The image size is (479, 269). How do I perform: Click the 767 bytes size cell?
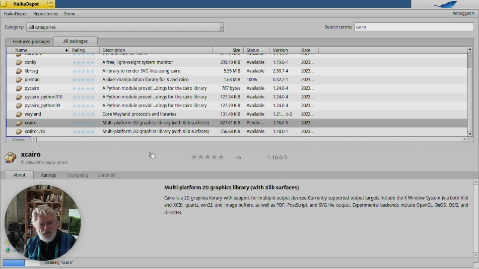(x=231, y=88)
